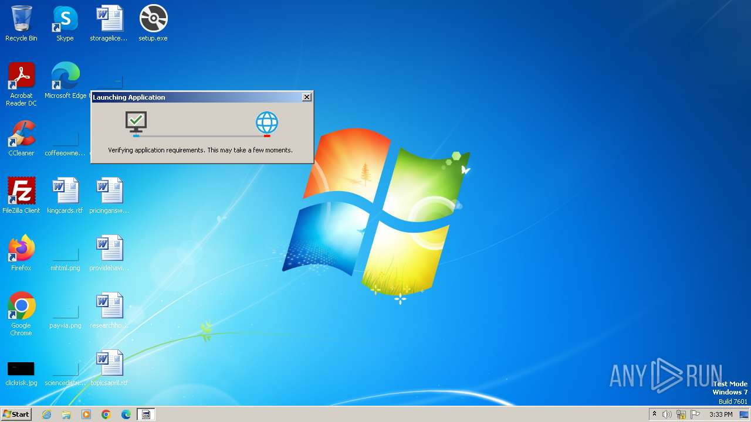The width and height of the screenshot is (751, 422).
Task: Select the CCleaner desktop shortcut
Action: [x=21, y=138]
